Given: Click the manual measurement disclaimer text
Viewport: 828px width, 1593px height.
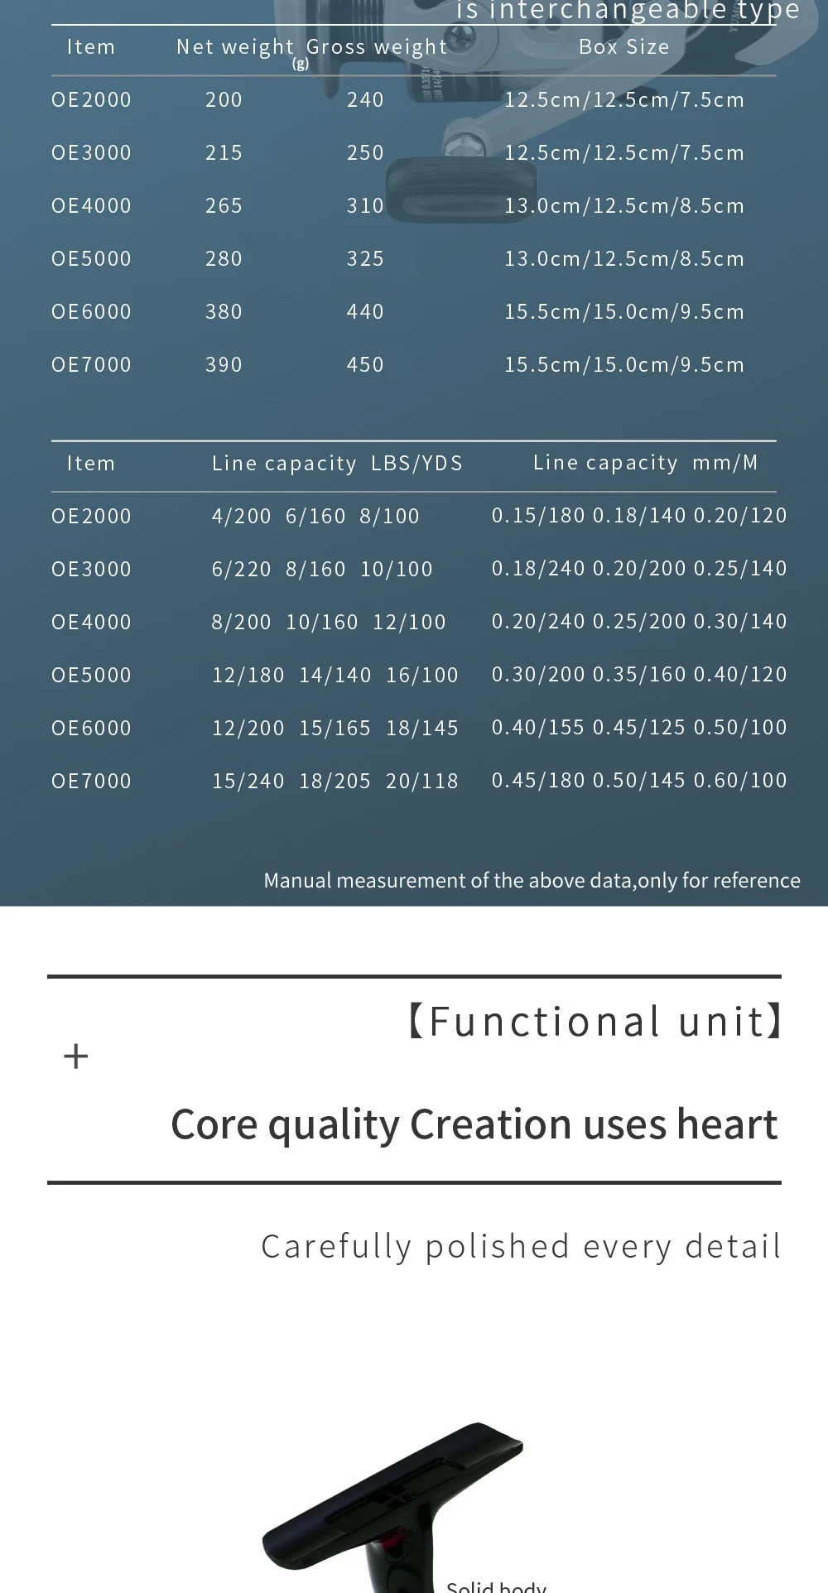Looking at the screenshot, I should (532, 880).
